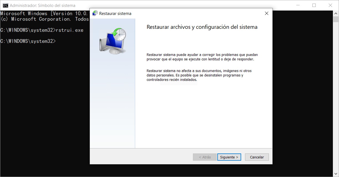
Task: Click the rstrui.exe command line
Action: point(42,30)
